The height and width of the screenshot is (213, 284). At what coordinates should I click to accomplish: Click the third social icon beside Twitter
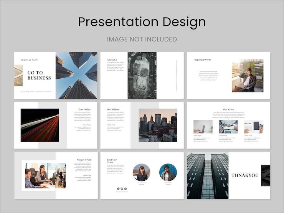125,189
